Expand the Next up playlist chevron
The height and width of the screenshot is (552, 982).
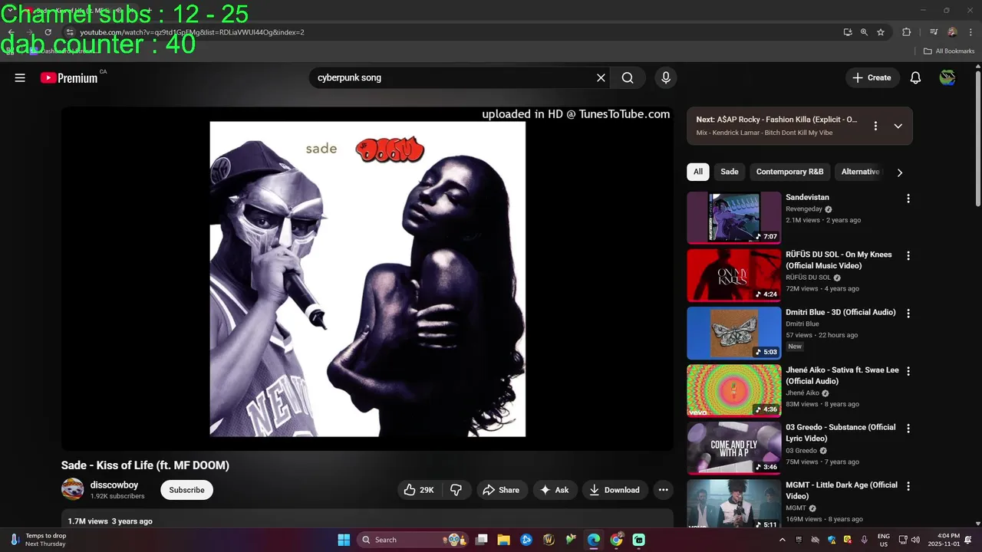click(x=898, y=126)
